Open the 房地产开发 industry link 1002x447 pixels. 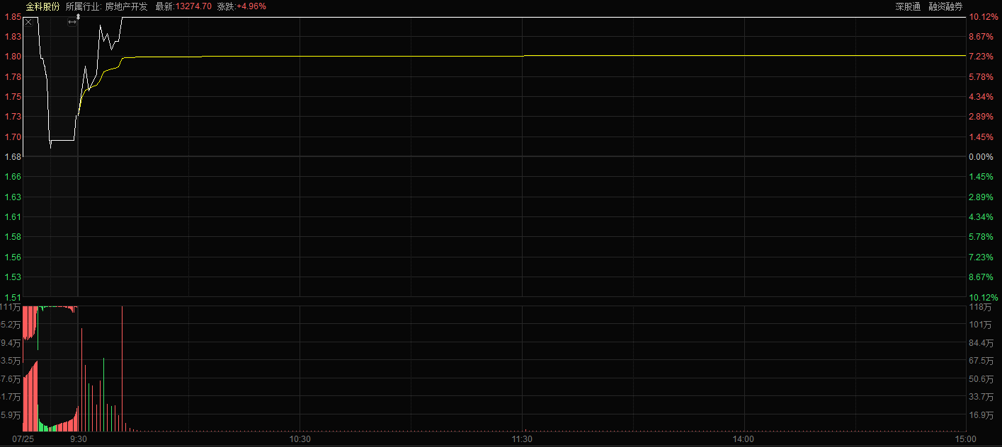pyautogui.click(x=127, y=6)
